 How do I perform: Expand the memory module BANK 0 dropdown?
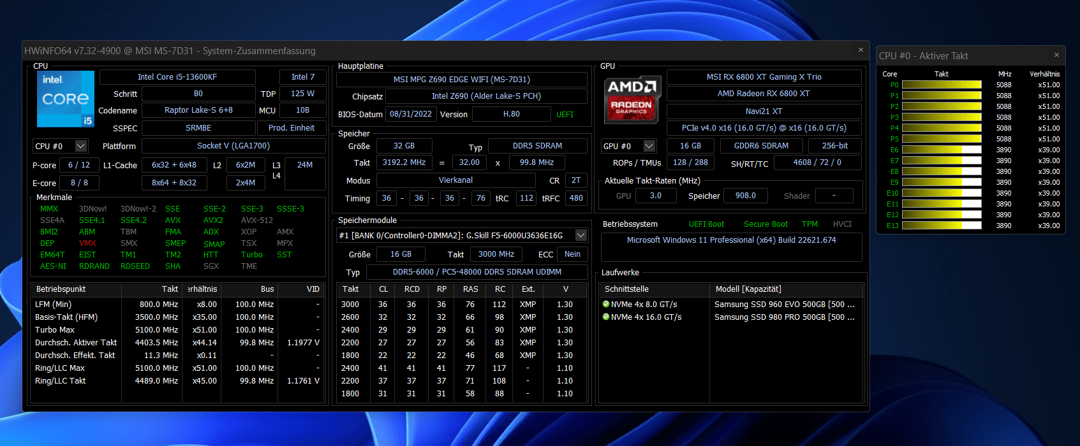click(x=581, y=235)
